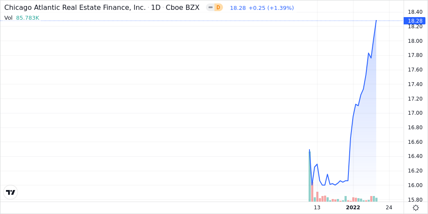Click the 2022 marker on the time axis
The image size is (428, 214).
click(x=353, y=208)
